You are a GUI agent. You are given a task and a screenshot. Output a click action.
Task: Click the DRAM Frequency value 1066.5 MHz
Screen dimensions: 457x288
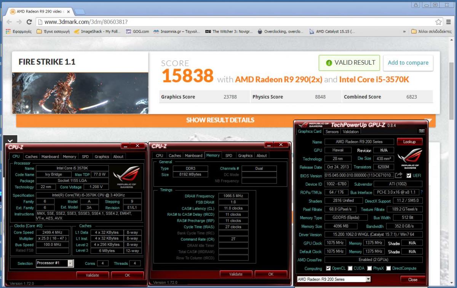pos(233,196)
